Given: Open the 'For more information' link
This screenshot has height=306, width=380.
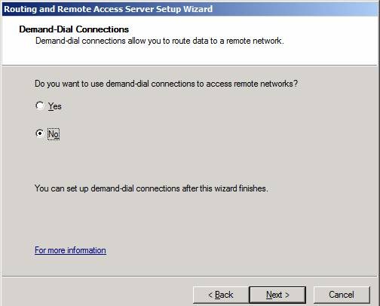Looking at the screenshot, I should tap(70, 250).
